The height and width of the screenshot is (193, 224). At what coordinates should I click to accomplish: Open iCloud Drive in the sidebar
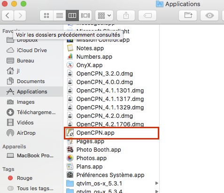31,50
